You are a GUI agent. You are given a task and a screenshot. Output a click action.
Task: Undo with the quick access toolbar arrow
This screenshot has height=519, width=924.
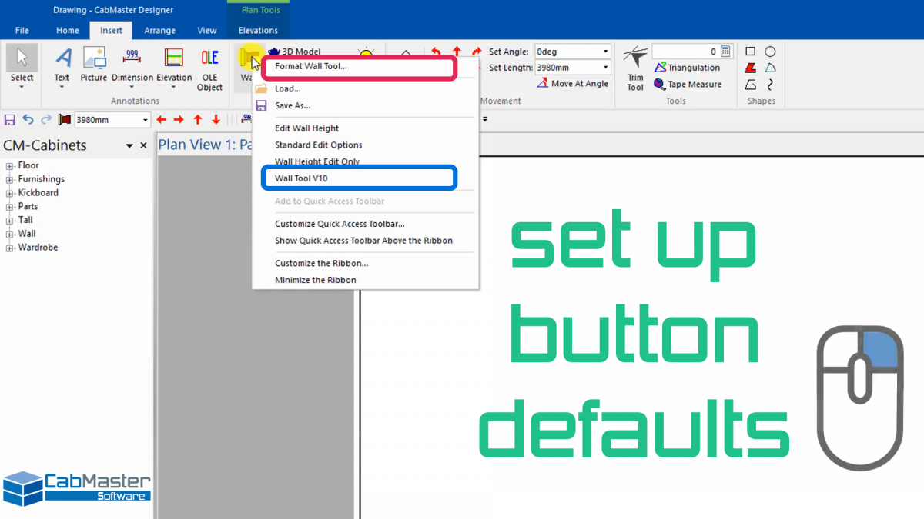pos(28,120)
